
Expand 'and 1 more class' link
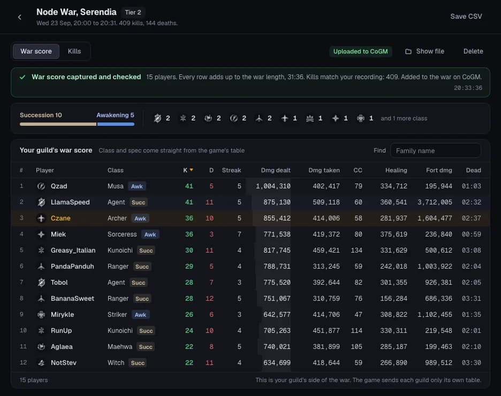[404, 118]
